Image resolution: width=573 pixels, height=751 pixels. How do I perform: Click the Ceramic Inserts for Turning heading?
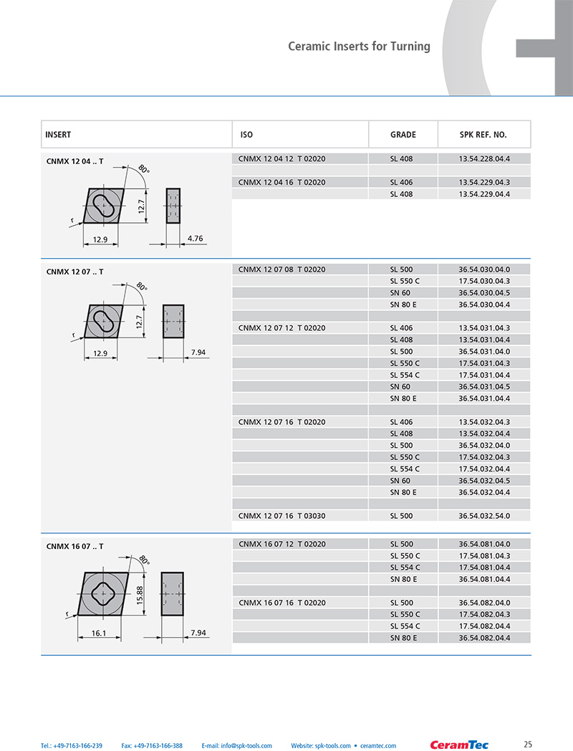point(359,47)
